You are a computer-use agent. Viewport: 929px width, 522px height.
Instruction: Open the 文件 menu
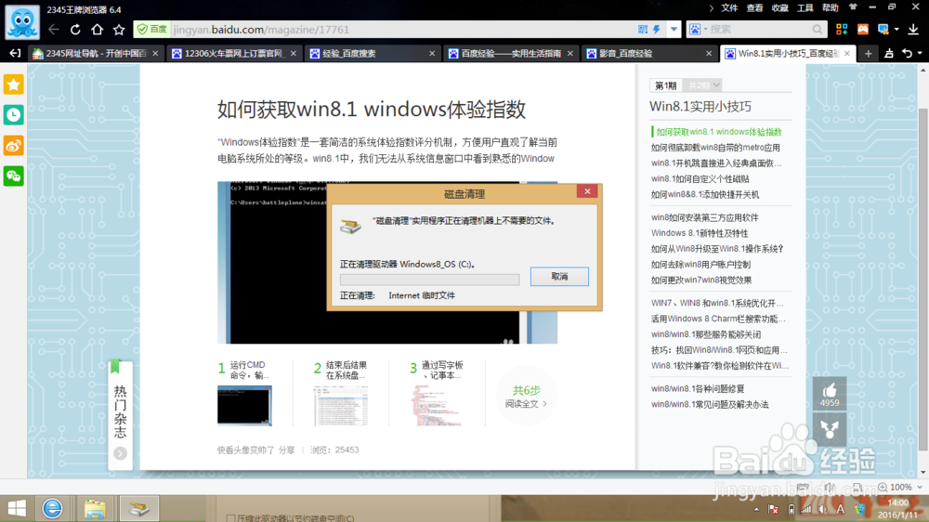(729, 7)
